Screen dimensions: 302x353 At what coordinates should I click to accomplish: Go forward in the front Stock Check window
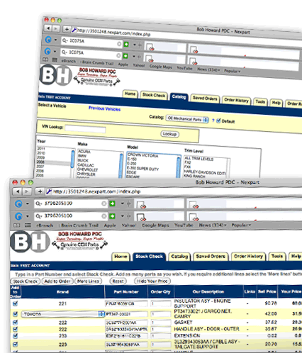(26, 191)
